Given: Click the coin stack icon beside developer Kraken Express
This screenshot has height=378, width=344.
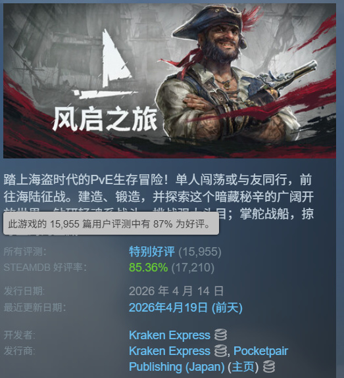Looking at the screenshot, I should pyautogui.click(x=220, y=335).
